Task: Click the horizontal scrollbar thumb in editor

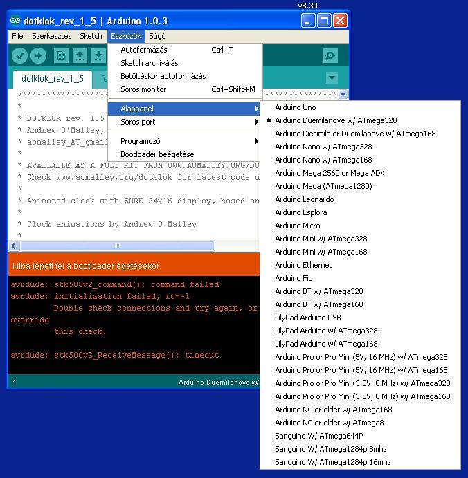Action: 118,246
